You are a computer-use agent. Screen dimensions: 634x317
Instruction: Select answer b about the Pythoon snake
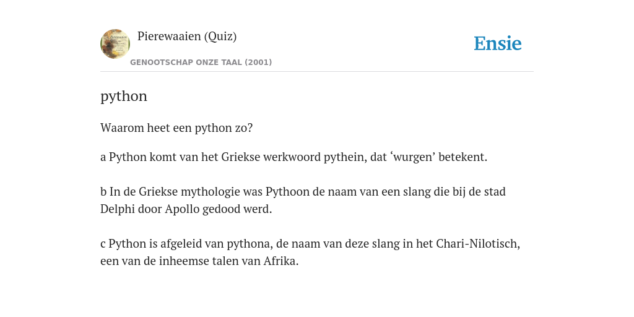(x=303, y=200)
